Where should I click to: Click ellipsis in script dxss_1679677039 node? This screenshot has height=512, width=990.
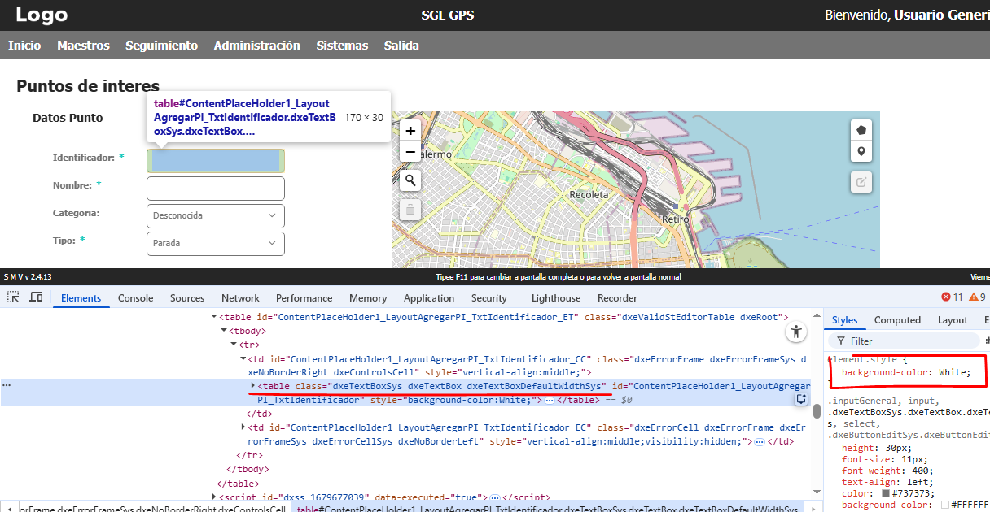(x=495, y=497)
